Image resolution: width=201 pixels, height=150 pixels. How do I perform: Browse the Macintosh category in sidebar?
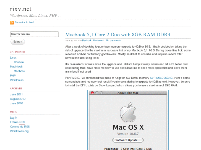(x=16, y=67)
